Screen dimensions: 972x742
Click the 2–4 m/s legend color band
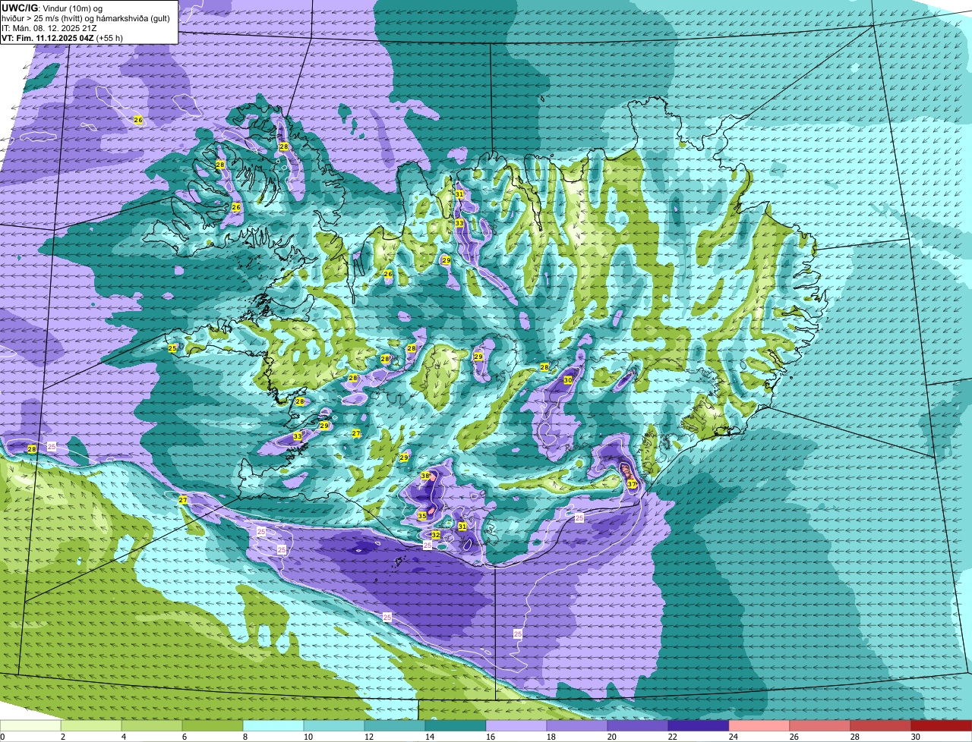click(x=91, y=725)
